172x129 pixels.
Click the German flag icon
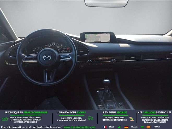126,127
